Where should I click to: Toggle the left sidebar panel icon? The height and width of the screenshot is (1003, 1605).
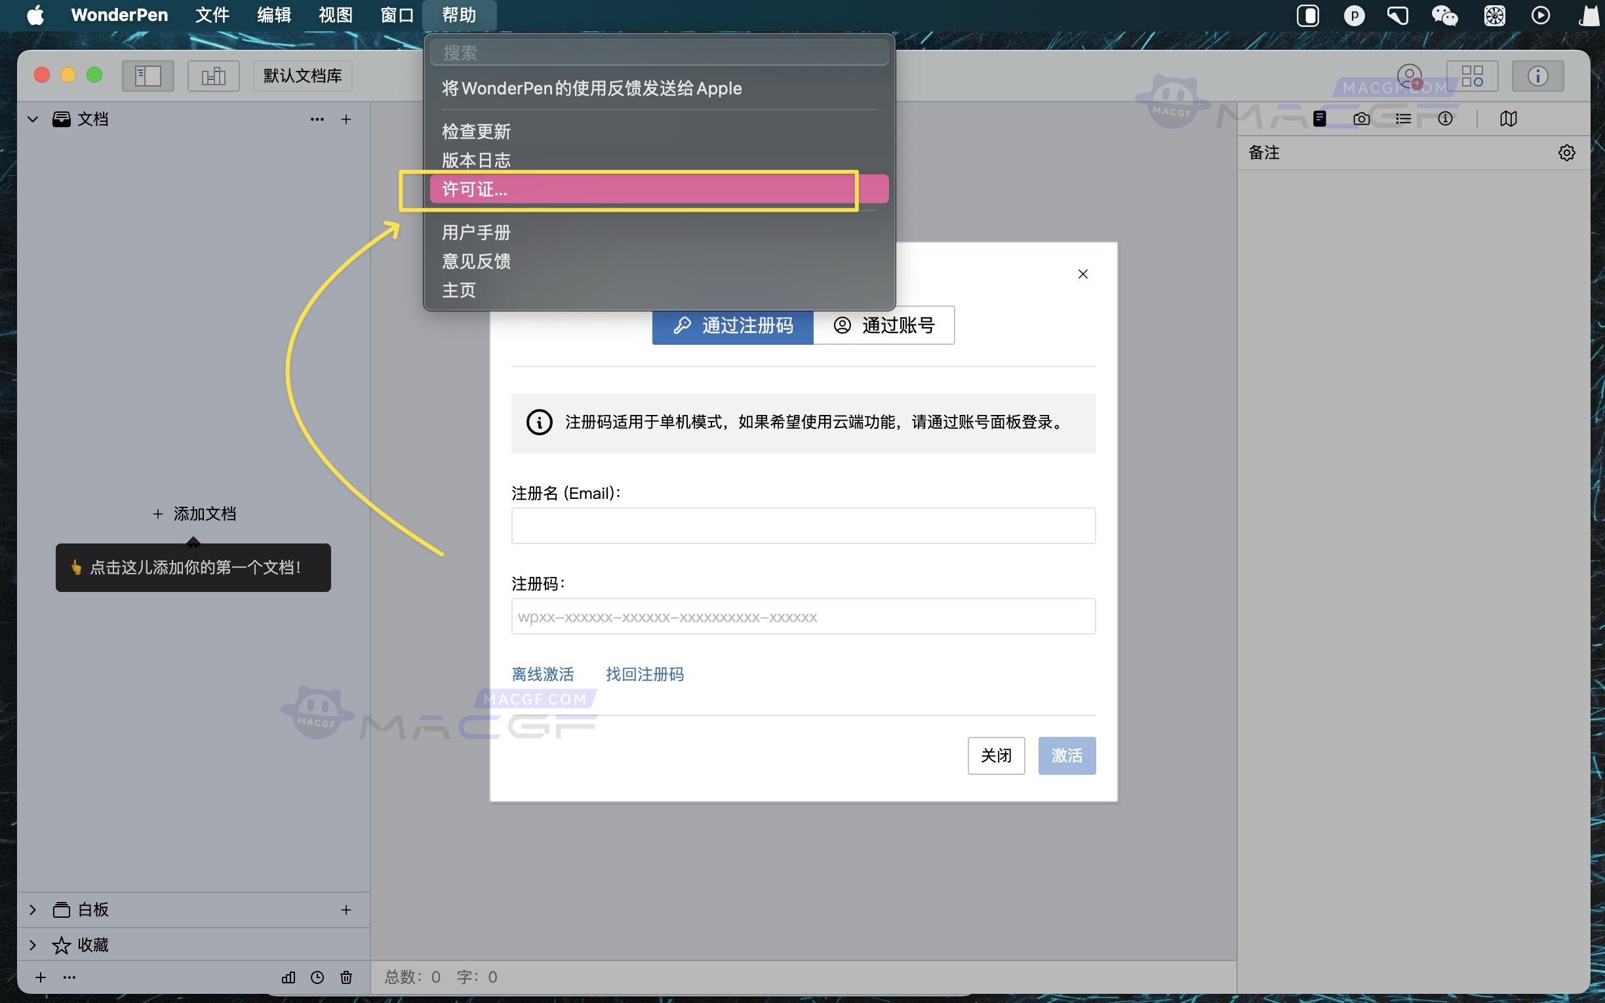(148, 75)
